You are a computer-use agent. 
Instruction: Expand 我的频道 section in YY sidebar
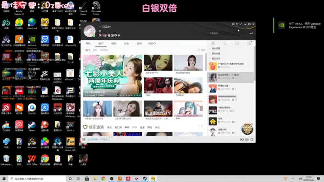click(x=215, y=49)
